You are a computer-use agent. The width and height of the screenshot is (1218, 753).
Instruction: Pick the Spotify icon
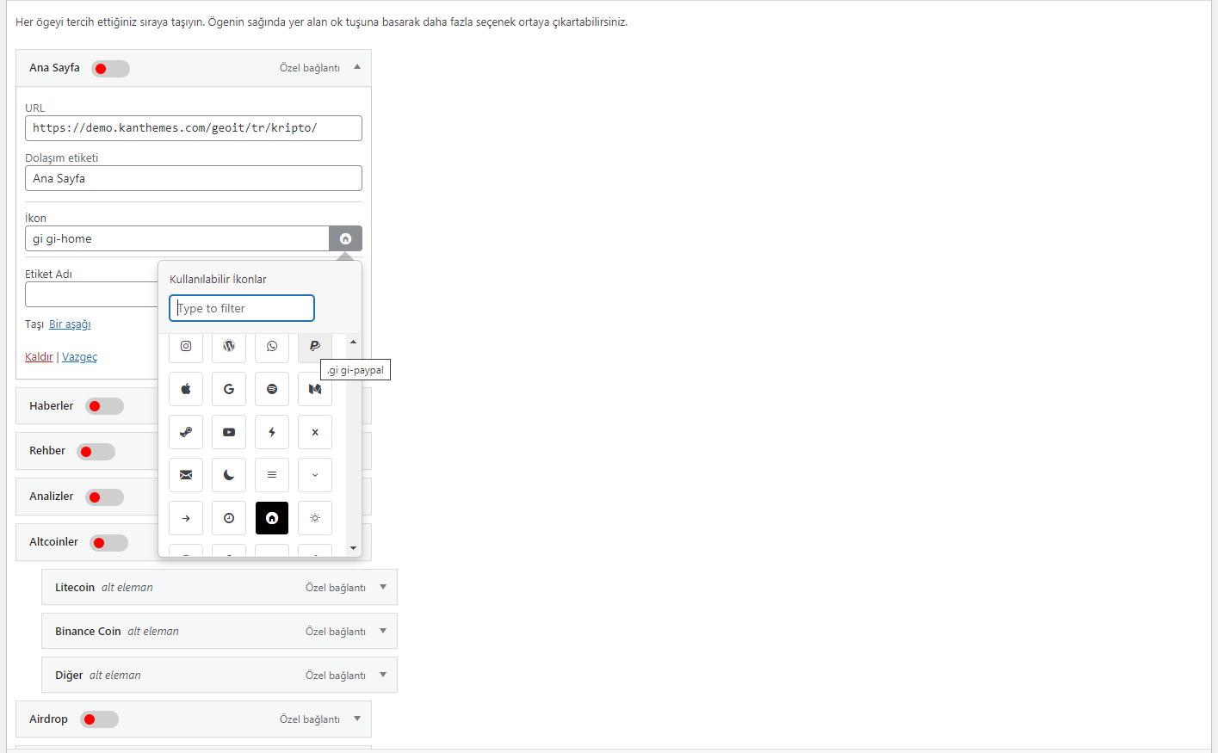[x=272, y=389]
